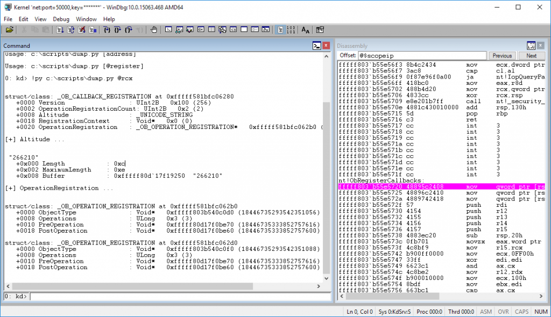Open the Registers window icon

tap(200, 31)
